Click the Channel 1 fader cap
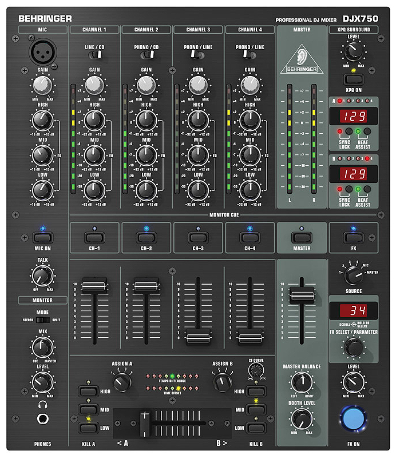This screenshot has width=396, height=455. pyautogui.click(x=94, y=285)
